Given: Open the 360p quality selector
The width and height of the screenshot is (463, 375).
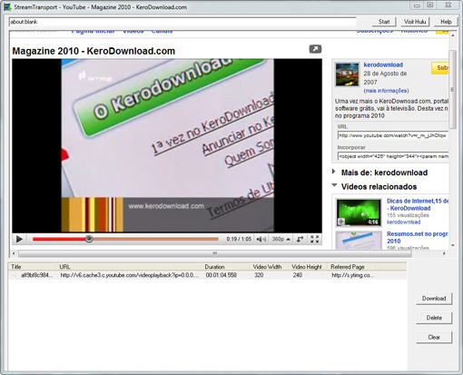Looking at the screenshot, I should pyautogui.click(x=281, y=239).
